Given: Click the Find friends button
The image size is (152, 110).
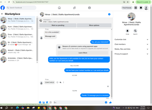Looking at the screenshot, I should 127,8.
